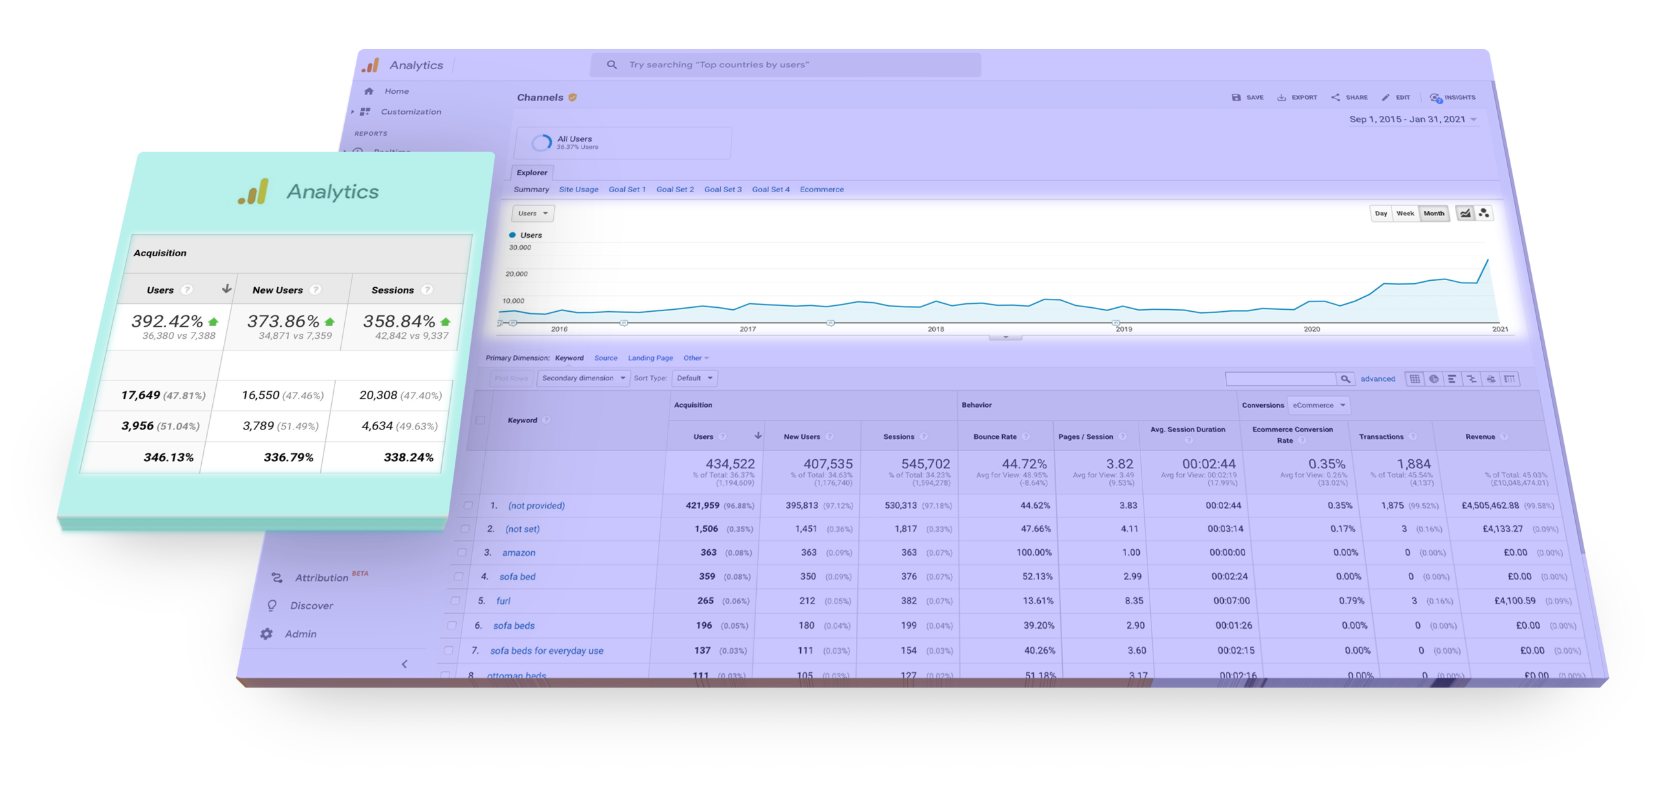Open the Secondary dimension dropdown
The width and height of the screenshot is (1656, 804).
click(582, 378)
